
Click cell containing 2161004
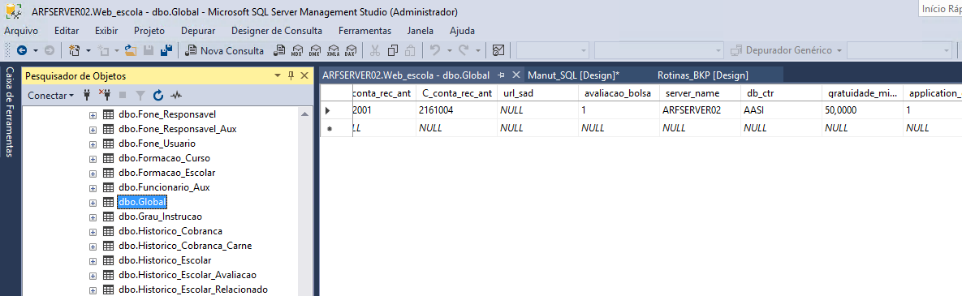click(x=456, y=110)
